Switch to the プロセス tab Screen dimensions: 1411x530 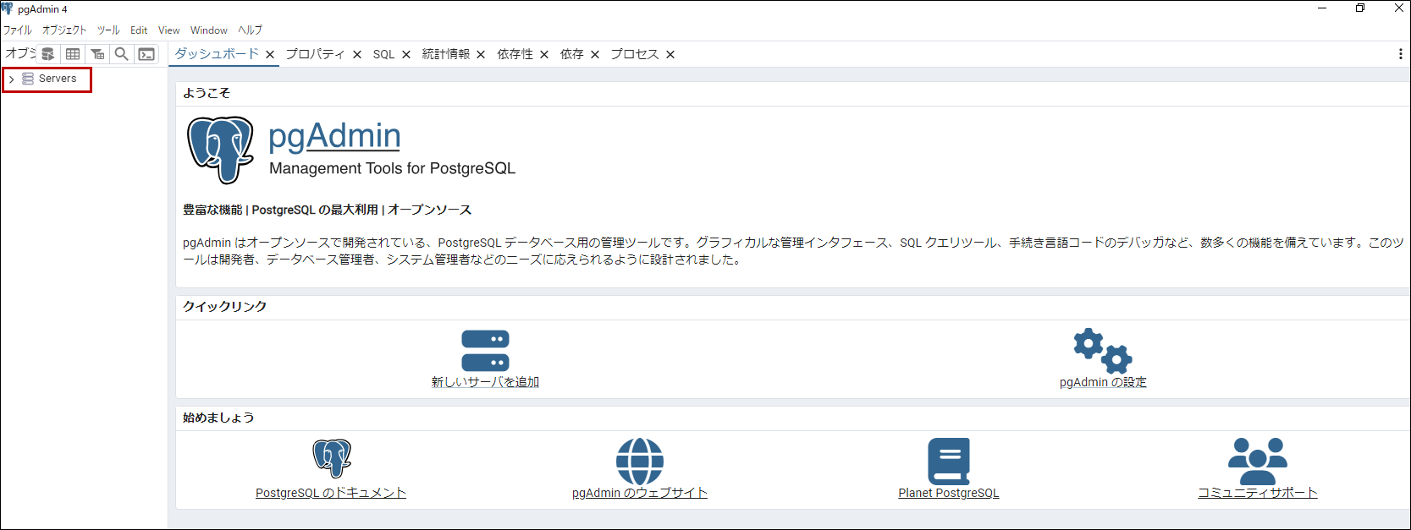[x=635, y=54]
